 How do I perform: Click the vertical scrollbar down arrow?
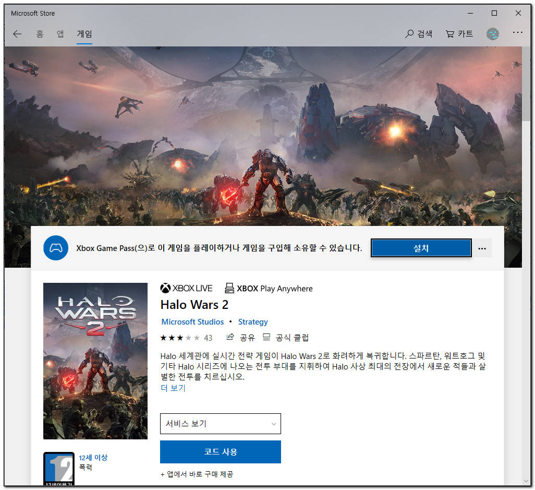526,481
